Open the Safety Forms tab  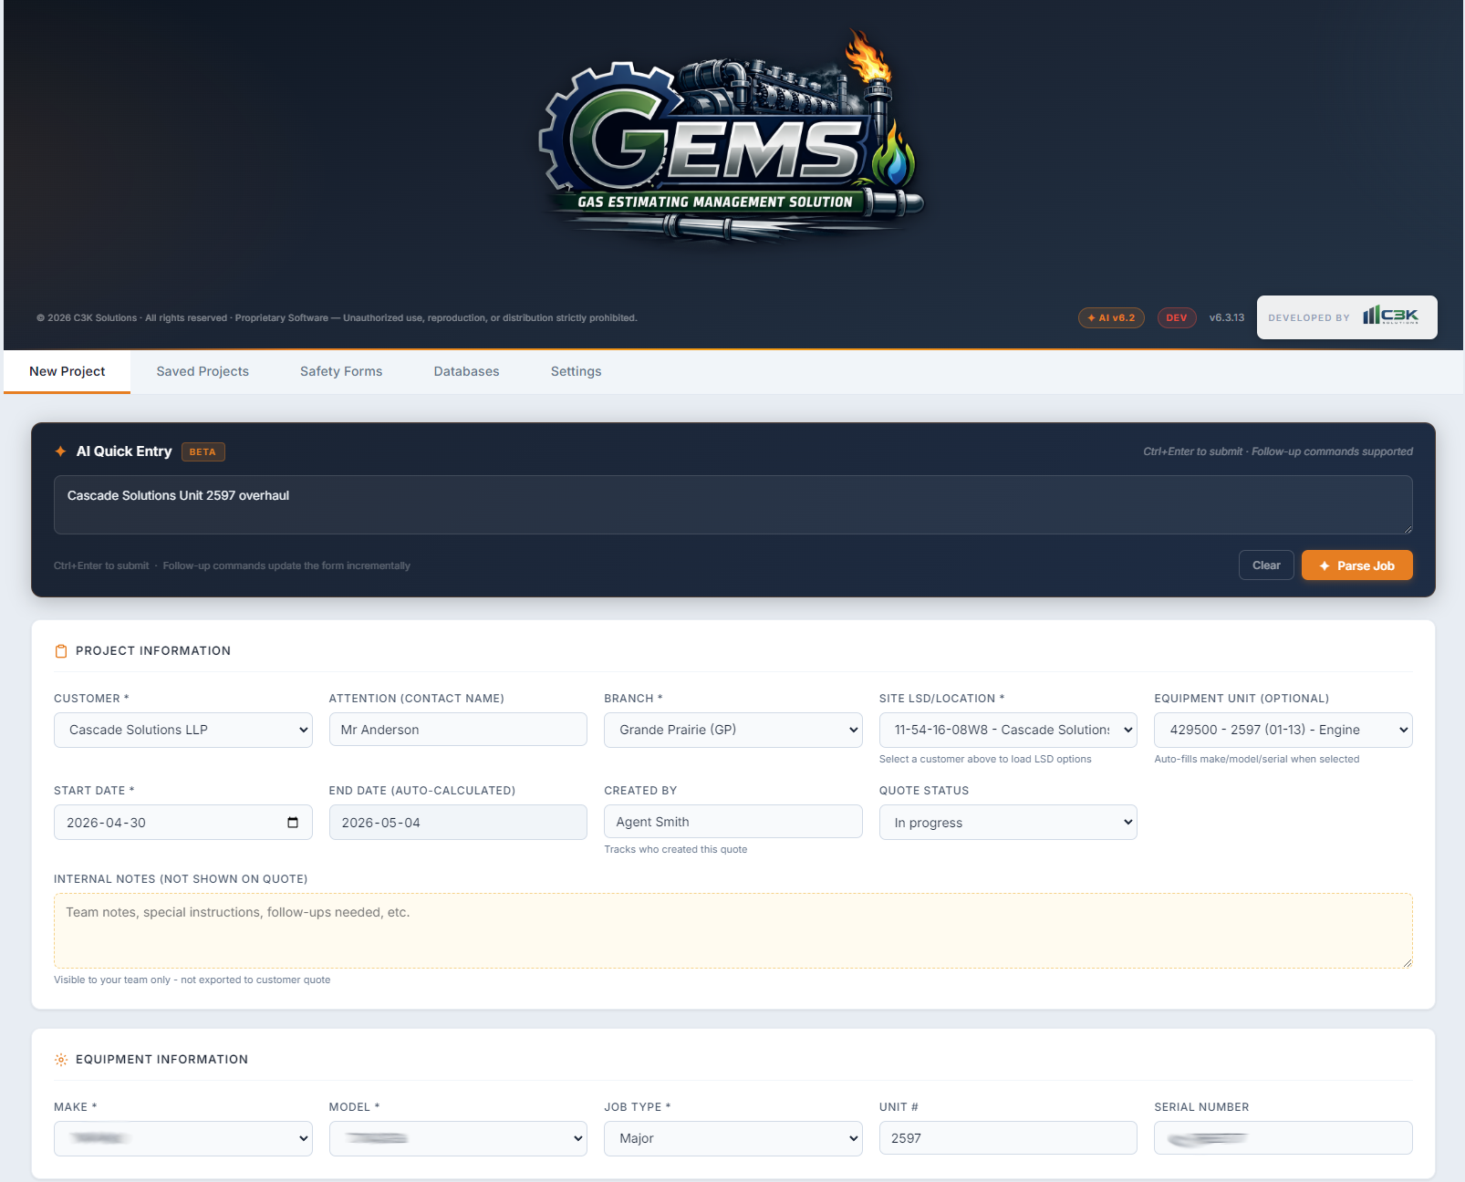341,371
